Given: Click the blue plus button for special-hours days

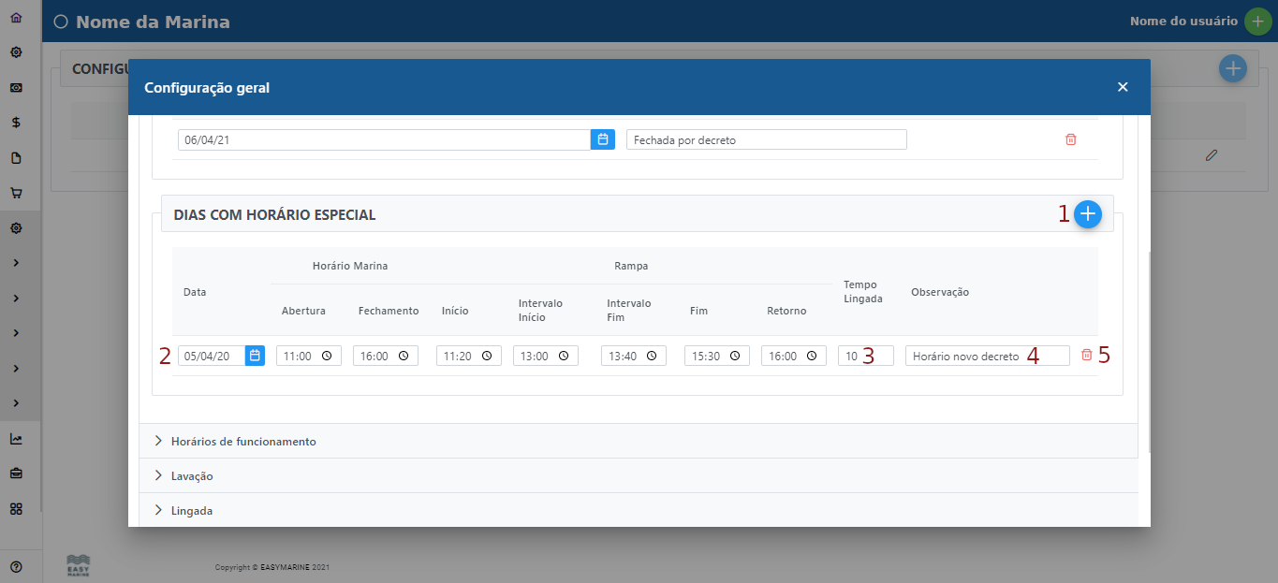Looking at the screenshot, I should click(x=1087, y=214).
